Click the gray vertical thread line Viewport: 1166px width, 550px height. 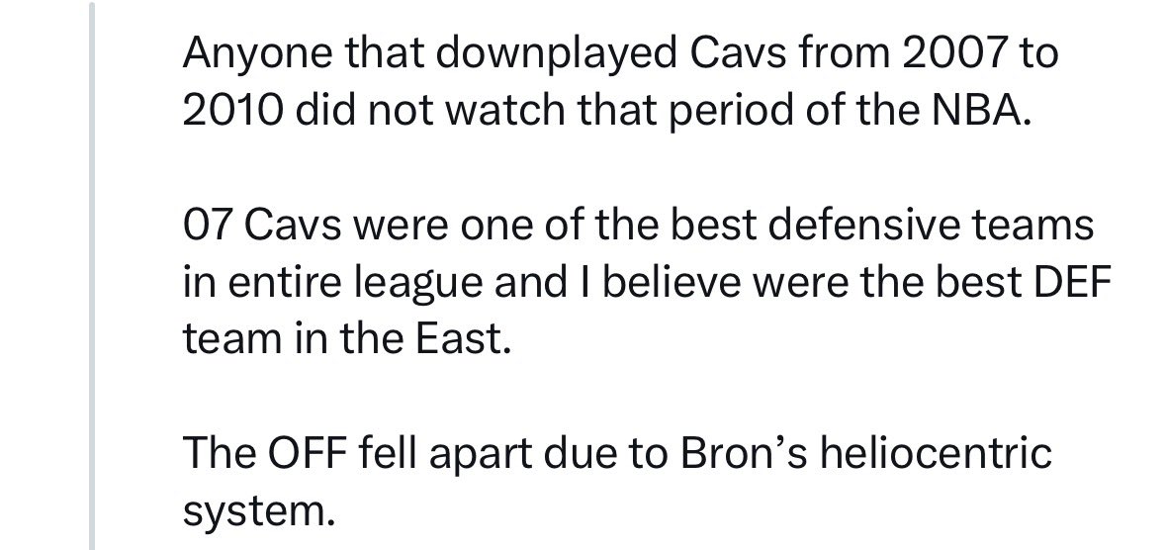[x=92, y=275]
